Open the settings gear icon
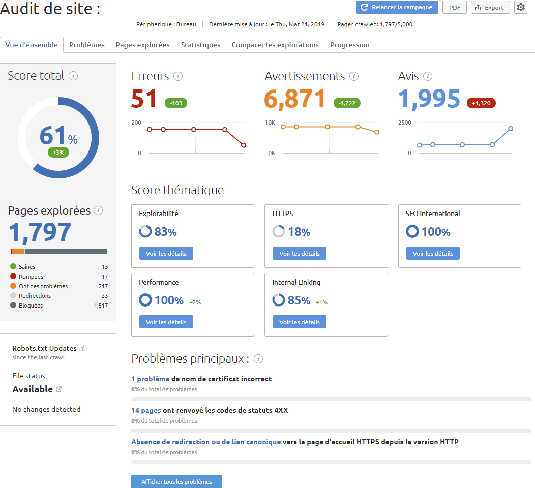This screenshot has width=535, height=488. pyautogui.click(x=520, y=7)
